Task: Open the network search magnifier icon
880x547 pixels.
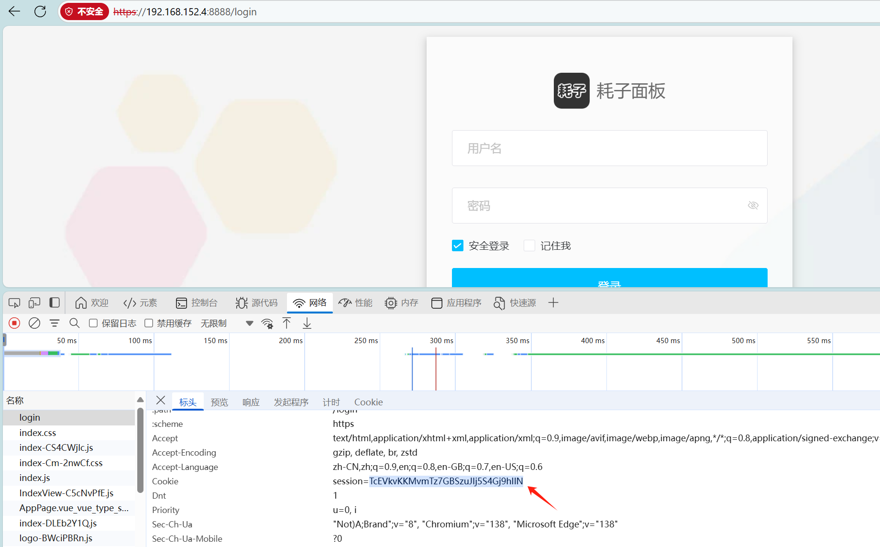Action: pos(74,324)
